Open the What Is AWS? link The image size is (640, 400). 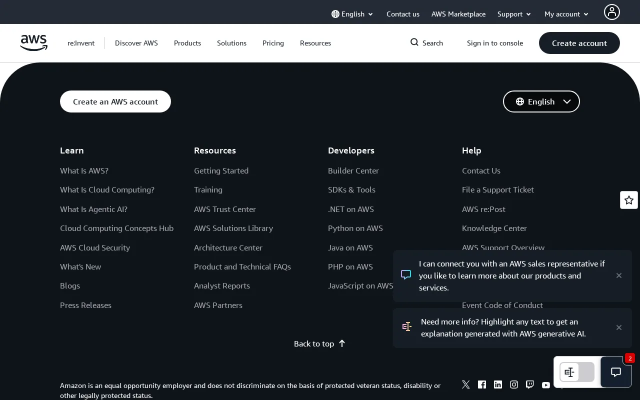[84, 170]
